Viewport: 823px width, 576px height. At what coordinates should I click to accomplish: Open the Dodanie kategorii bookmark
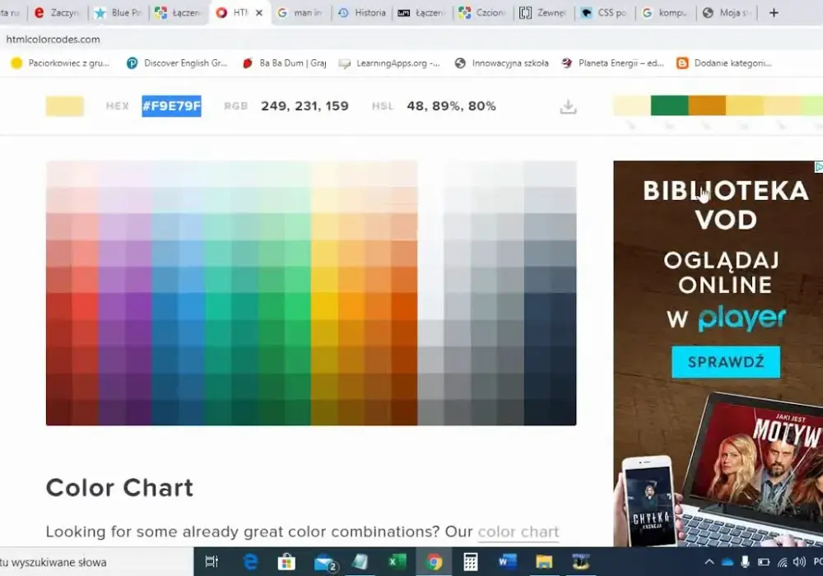tap(724, 63)
